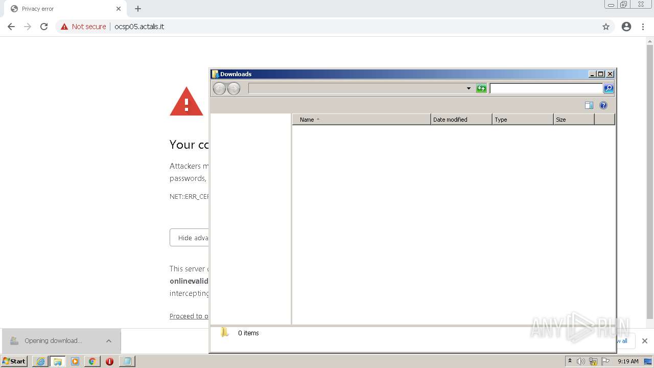Click Explorer back button in Downloads window

219,89
